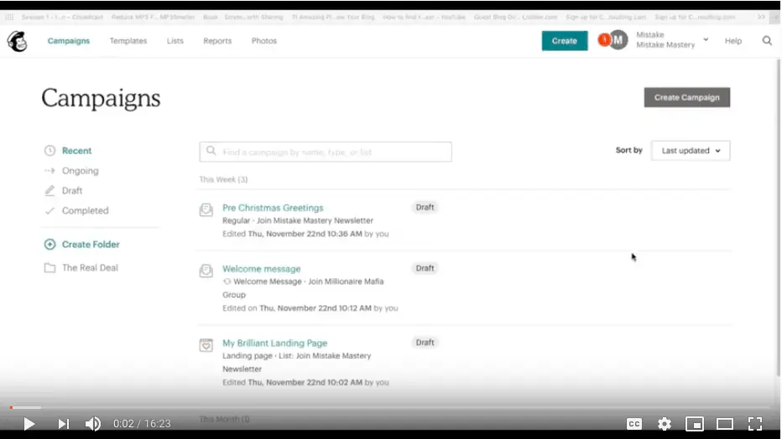Open the Templates nav tab
The width and height of the screenshot is (782, 439).
tap(128, 41)
